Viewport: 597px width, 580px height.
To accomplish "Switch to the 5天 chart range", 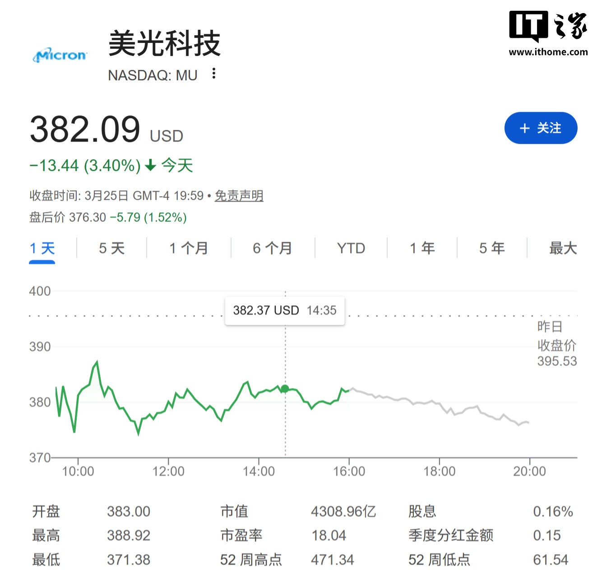I will (x=111, y=248).
